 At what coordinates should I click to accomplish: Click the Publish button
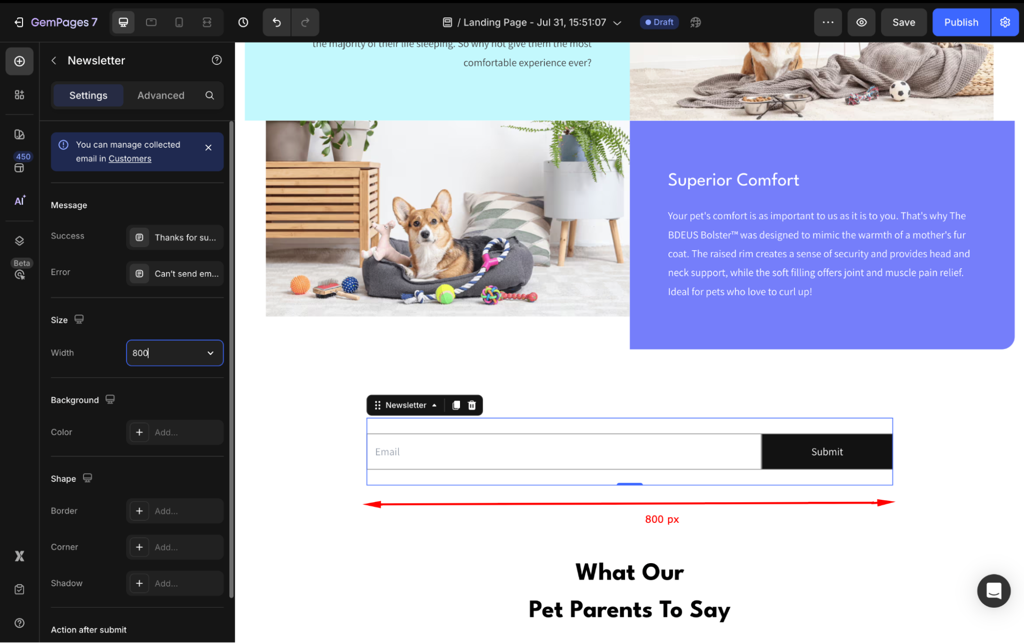(x=961, y=23)
